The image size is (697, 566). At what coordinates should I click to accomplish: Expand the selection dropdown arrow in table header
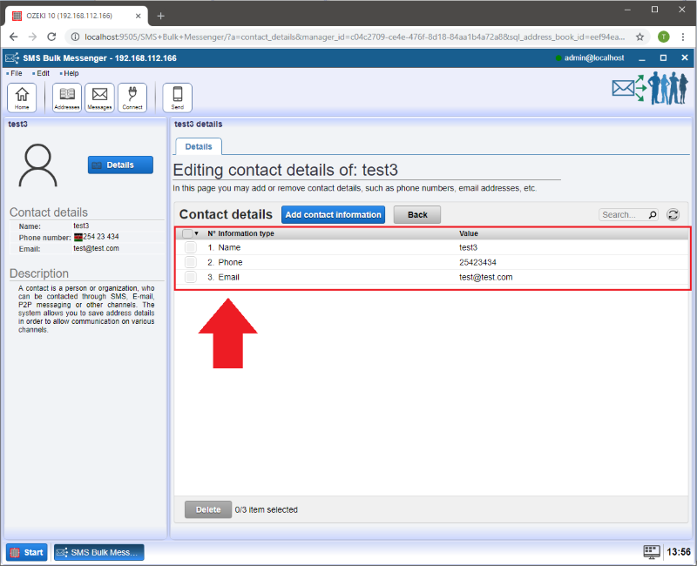(197, 233)
